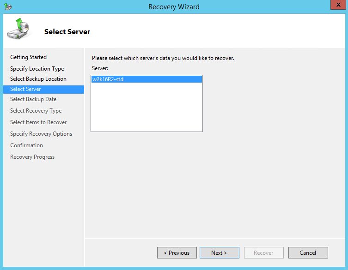Open the Specify Location Type step
The image size is (348, 270).
pyautogui.click(x=37, y=69)
